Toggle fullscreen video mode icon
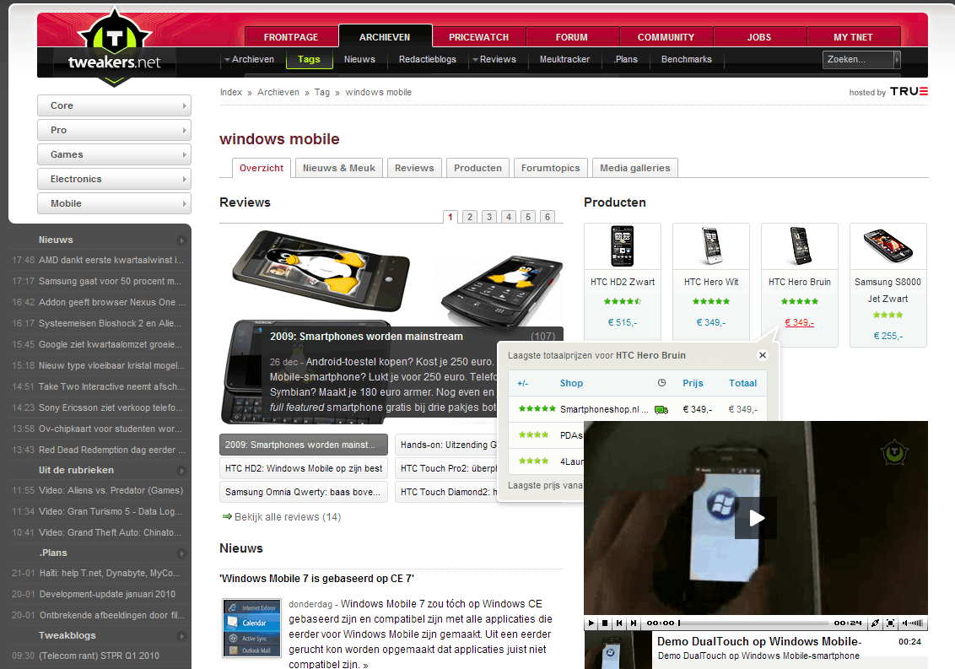Screen dimensions: 955x669 890,623
